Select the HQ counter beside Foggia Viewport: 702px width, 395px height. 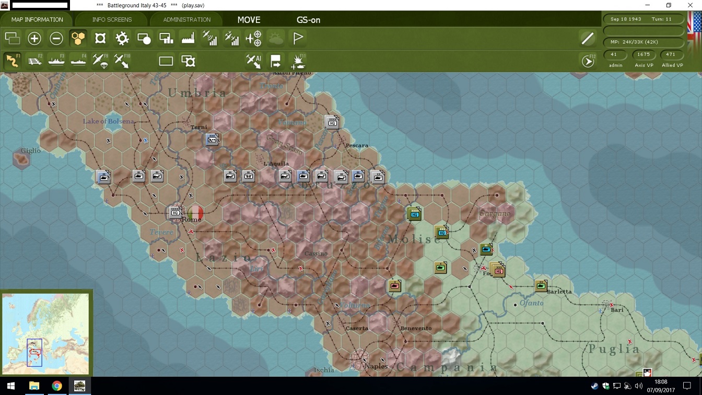(498, 270)
